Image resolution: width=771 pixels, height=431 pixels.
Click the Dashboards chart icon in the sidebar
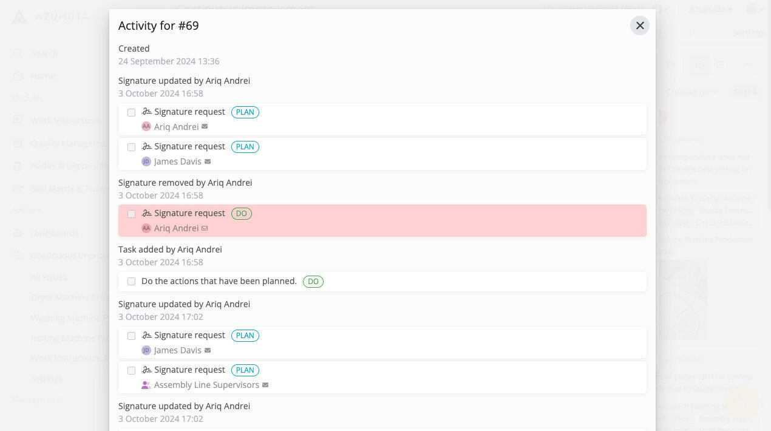pos(18,233)
